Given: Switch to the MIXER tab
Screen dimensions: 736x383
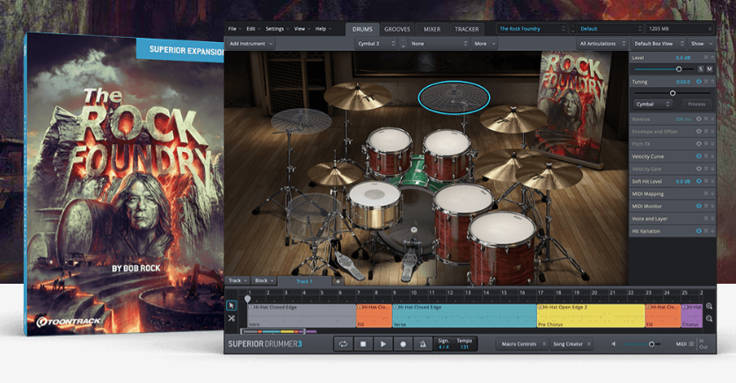Looking at the screenshot, I should click(x=432, y=29).
